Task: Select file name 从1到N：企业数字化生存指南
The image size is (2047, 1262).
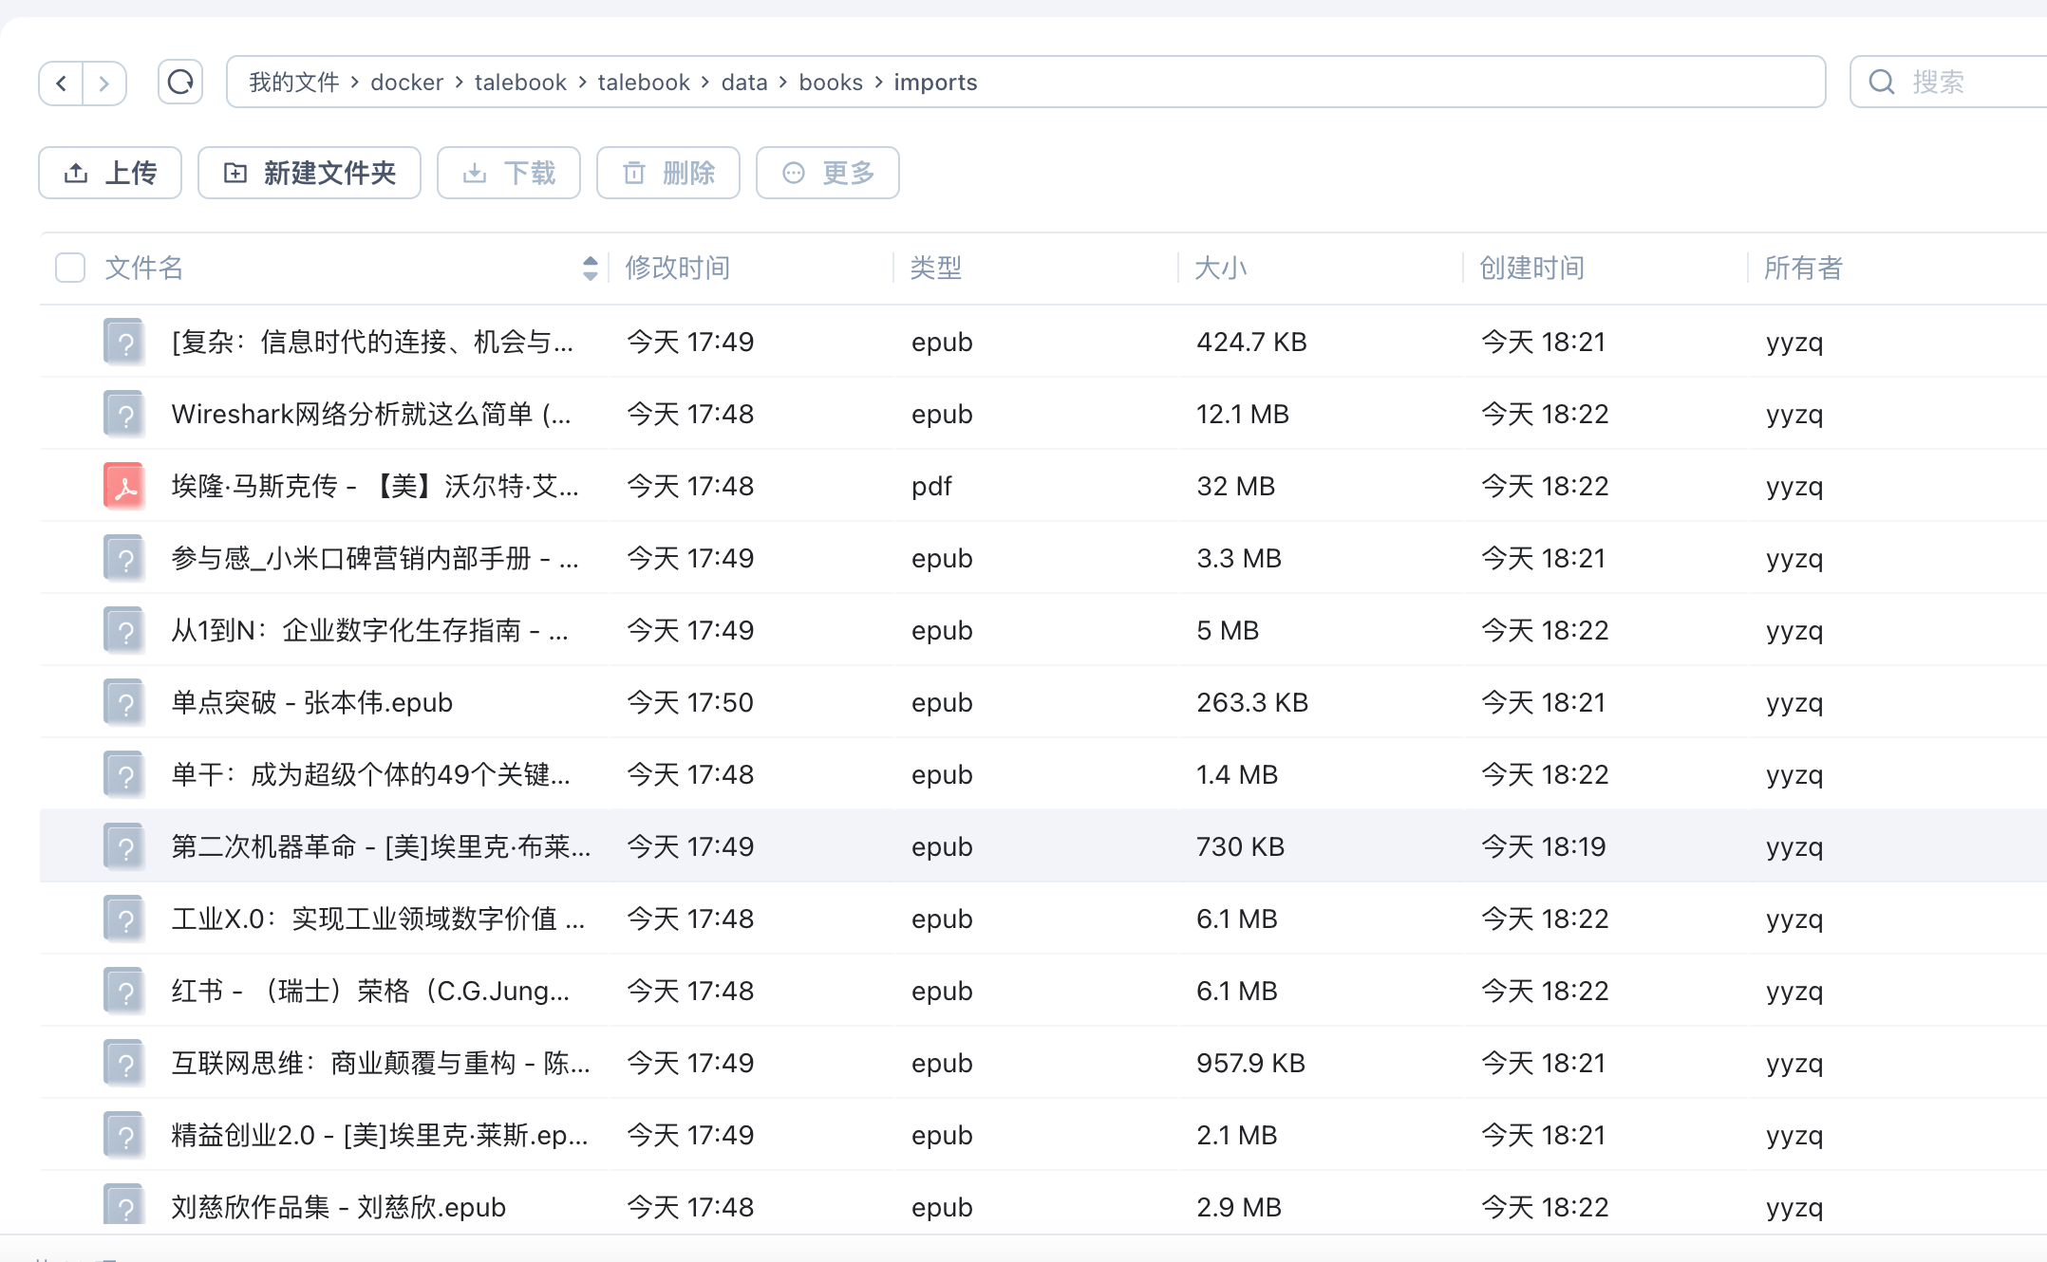Action: click(x=370, y=630)
